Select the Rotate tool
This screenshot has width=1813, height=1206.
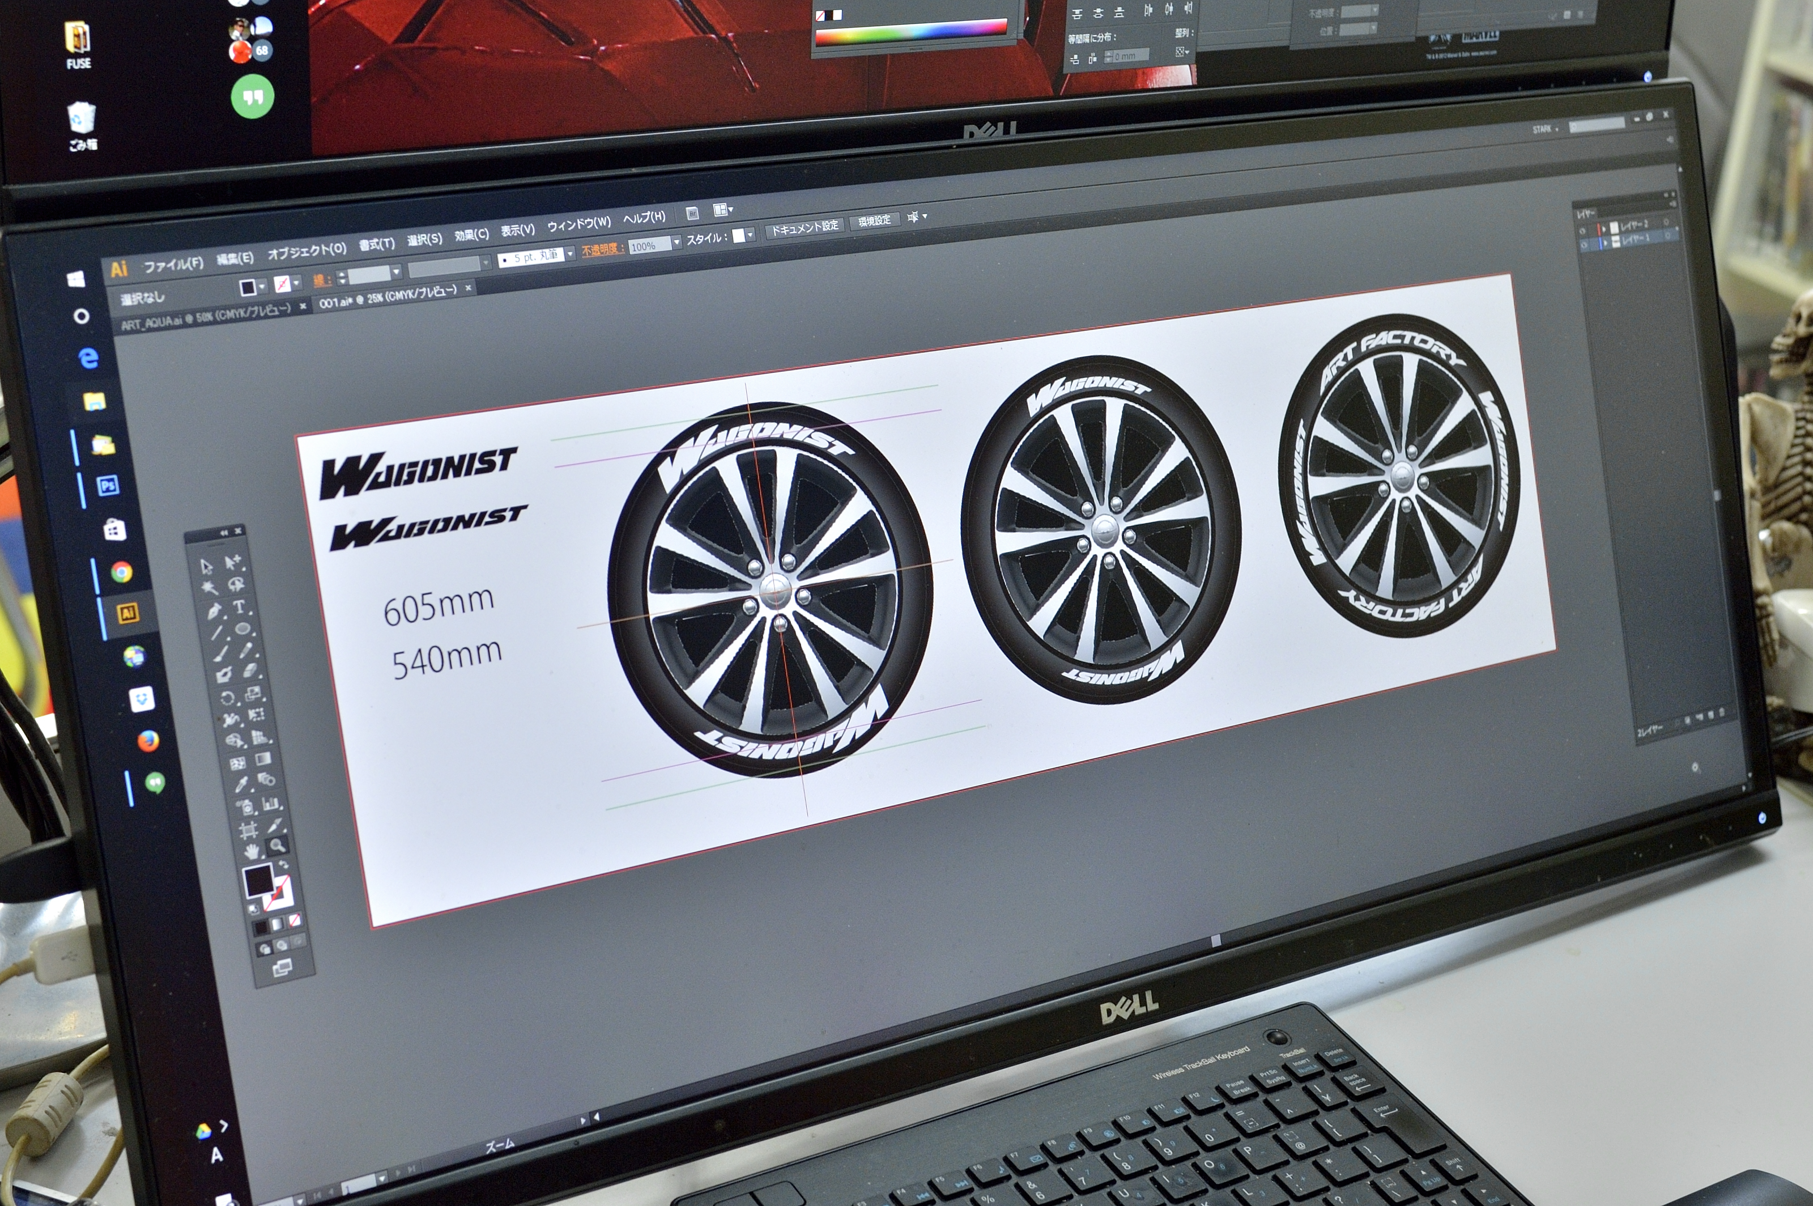coord(228,698)
